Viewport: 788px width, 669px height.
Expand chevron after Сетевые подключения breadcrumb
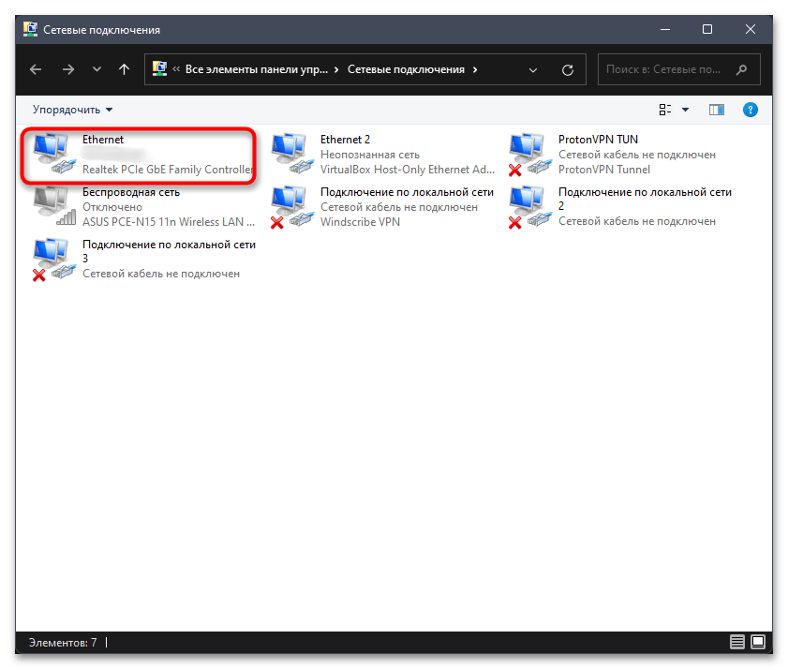coord(475,69)
